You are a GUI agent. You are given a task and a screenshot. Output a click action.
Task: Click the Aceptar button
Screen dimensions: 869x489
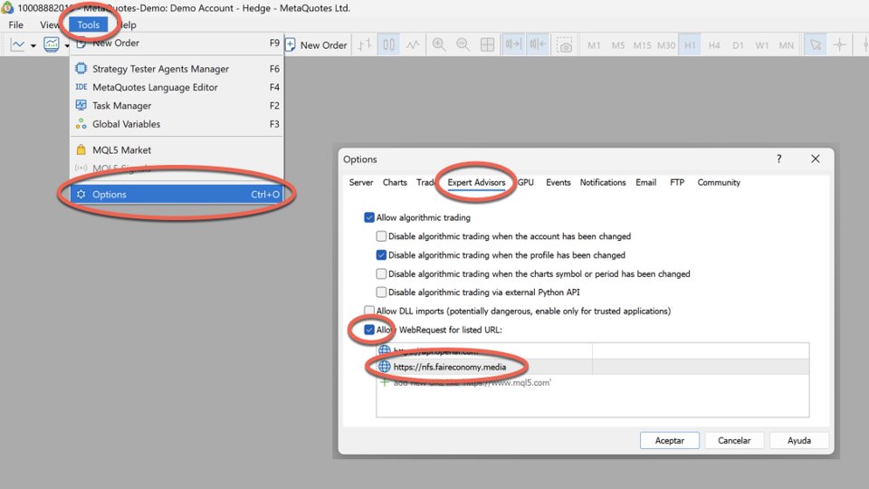click(x=670, y=440)
